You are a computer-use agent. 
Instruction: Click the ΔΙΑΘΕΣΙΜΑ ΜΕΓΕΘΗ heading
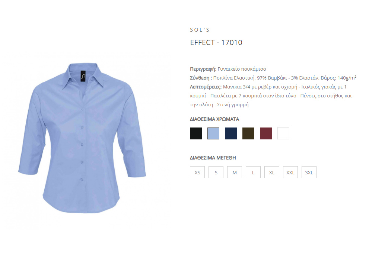213,158
